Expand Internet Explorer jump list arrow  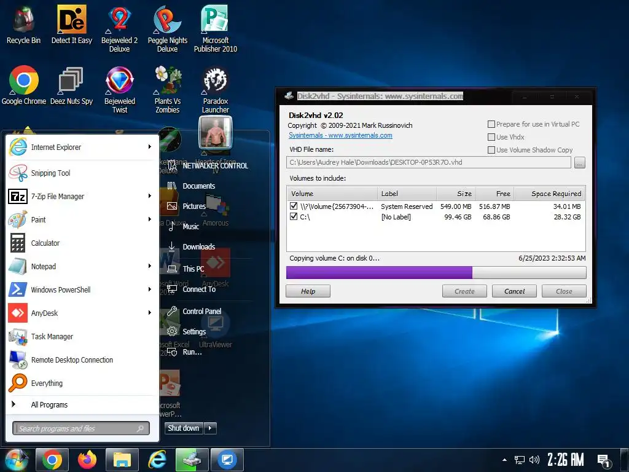coord(150,146)
